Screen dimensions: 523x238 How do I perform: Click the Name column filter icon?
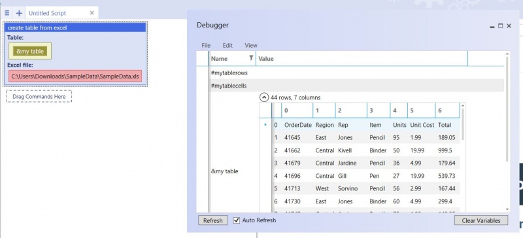(x=251, y=58)
